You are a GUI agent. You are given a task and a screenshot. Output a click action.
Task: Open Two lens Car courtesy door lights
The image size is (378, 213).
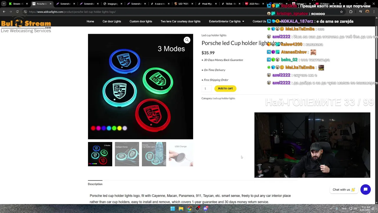pyautogui.click(x=180, y=21)
